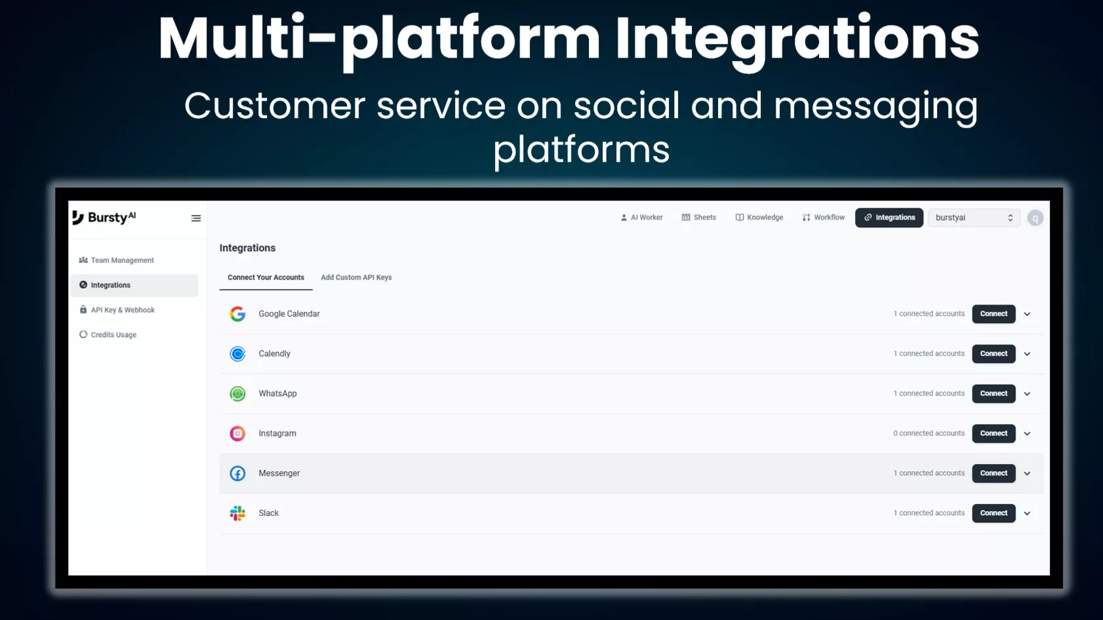Viewport: 1103px width, 620px height.
Task: Click the WhatsApp logo icon
Action: pyautogui.click(x=237, y=394)
